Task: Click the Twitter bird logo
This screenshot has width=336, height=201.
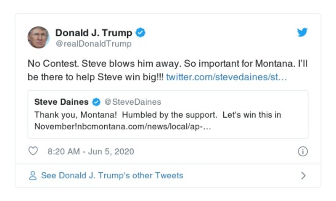Action: pos(302,33)
